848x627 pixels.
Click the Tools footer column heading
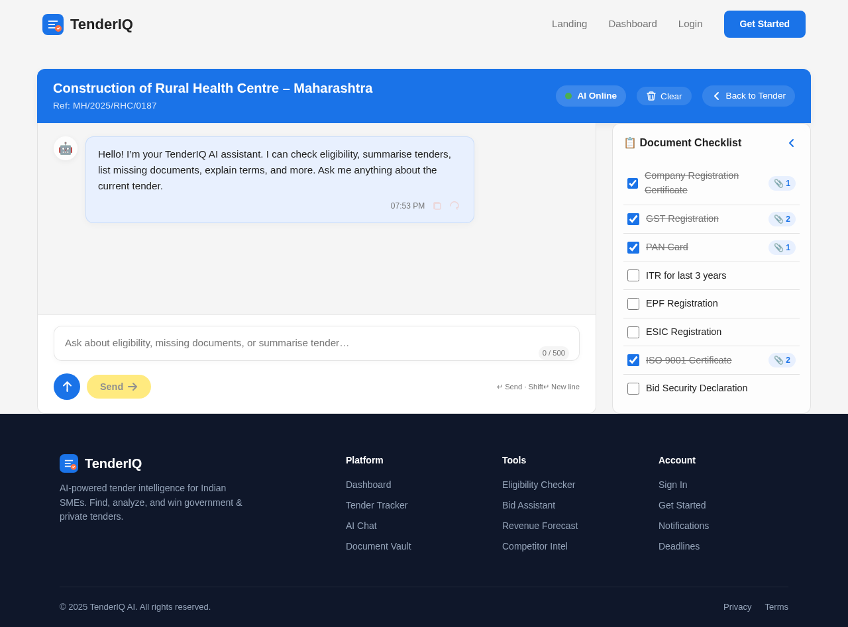click(514, 460)
